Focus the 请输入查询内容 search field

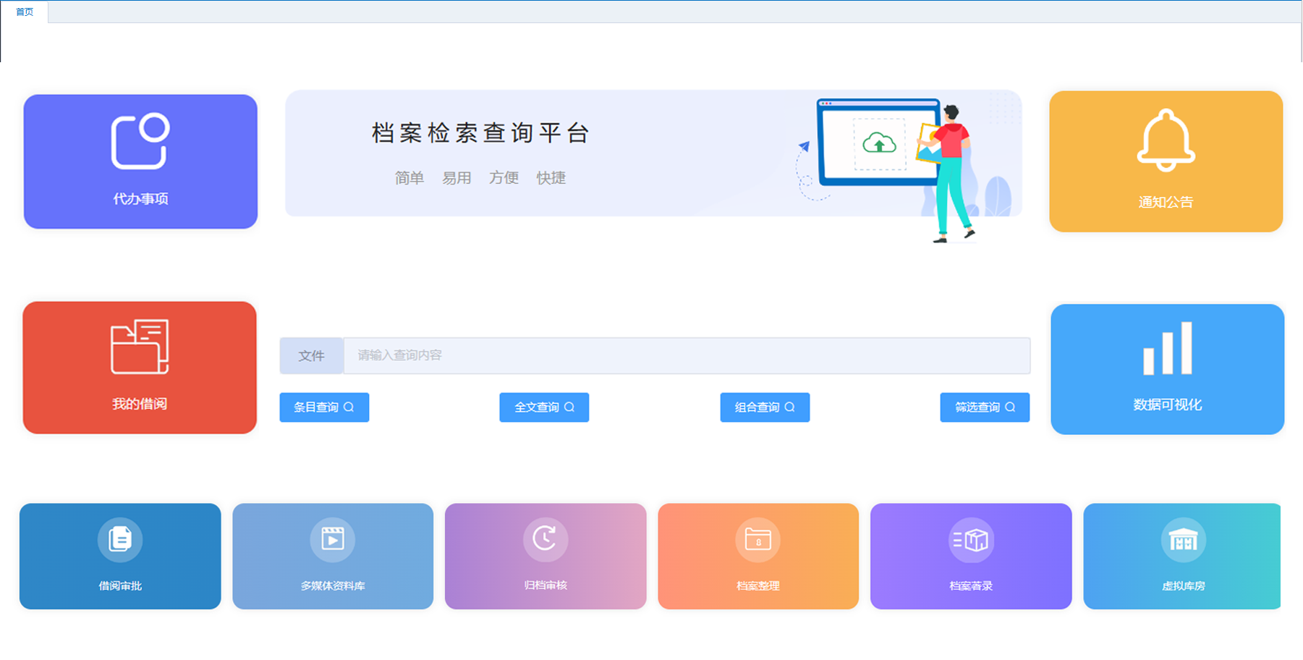686,356
